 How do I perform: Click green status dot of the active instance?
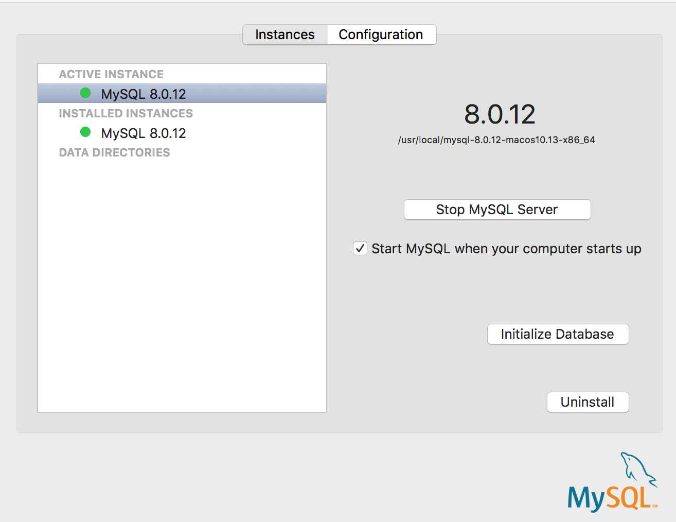tap(85, 93)
